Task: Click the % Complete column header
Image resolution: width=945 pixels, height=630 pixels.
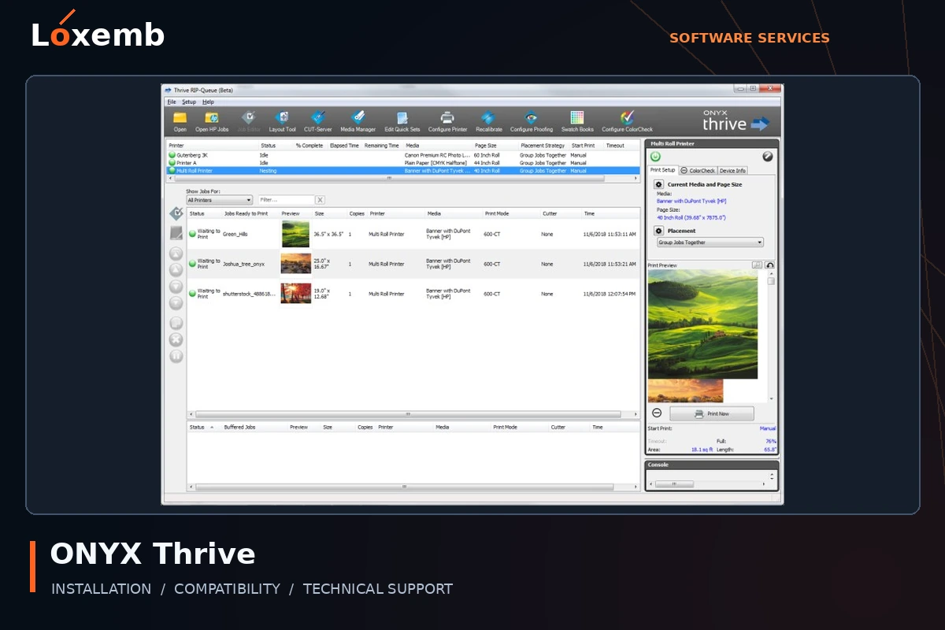Action: [309, 146]
